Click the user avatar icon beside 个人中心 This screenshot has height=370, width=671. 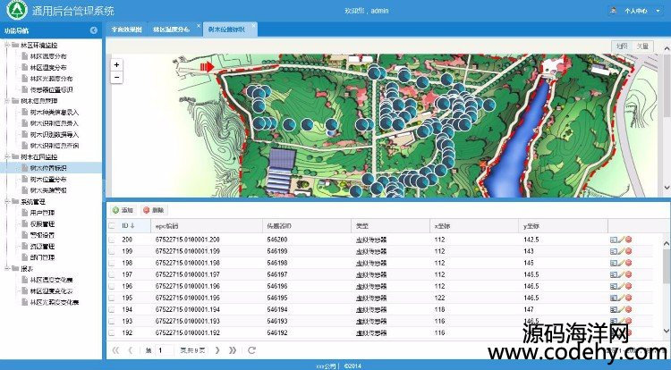(x=613, y=10)
